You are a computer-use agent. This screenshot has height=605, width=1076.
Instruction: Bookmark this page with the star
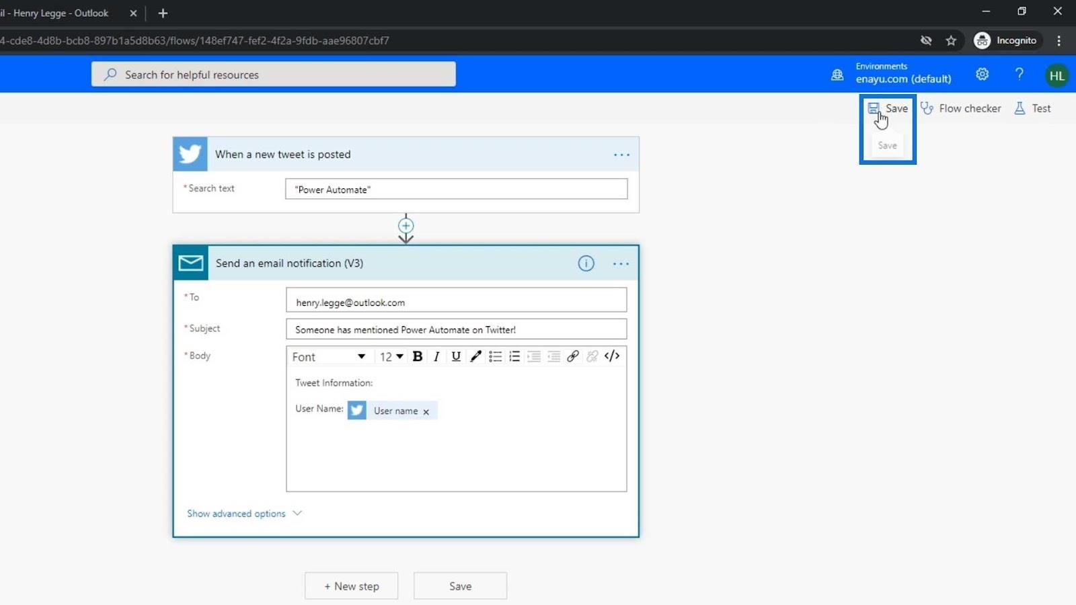951,40
